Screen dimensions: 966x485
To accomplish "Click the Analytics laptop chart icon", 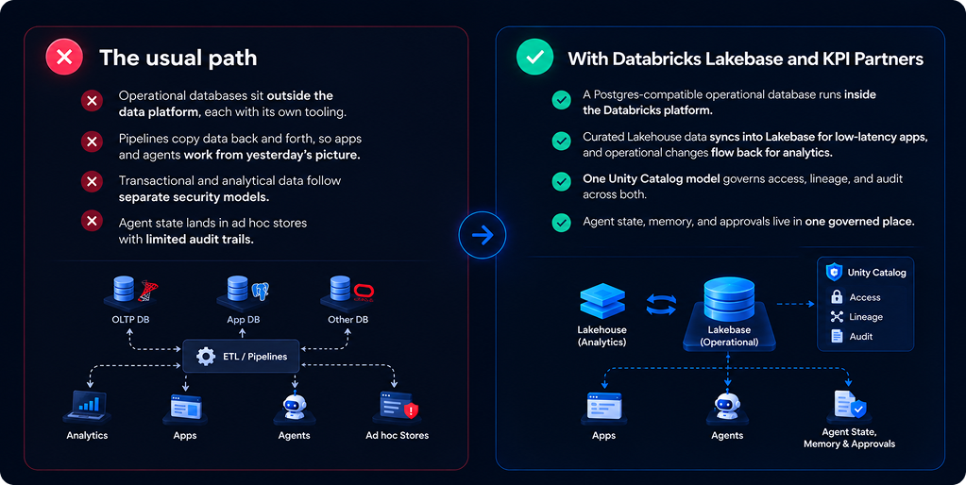I will pyautogui.click(x=88, y=405).
